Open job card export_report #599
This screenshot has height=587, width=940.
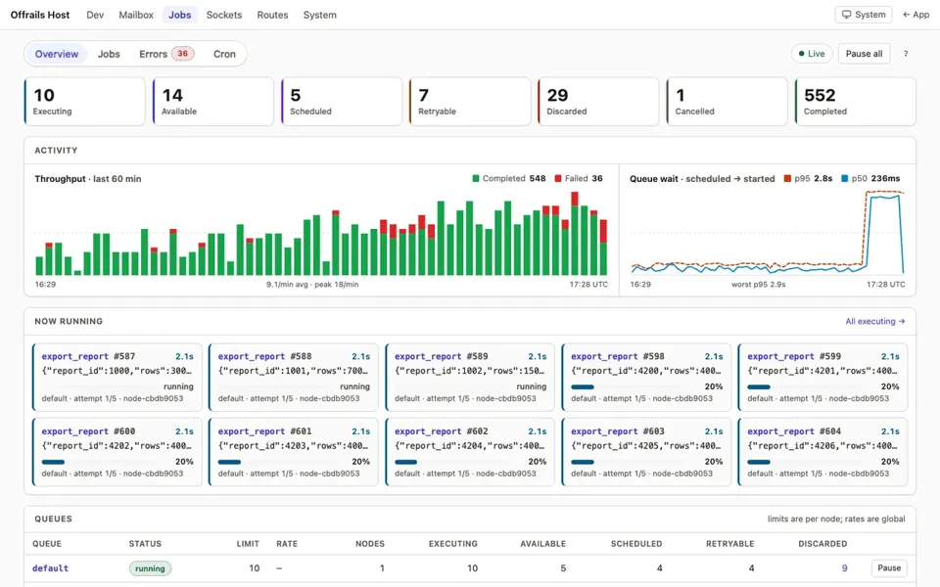pos(822,378)
